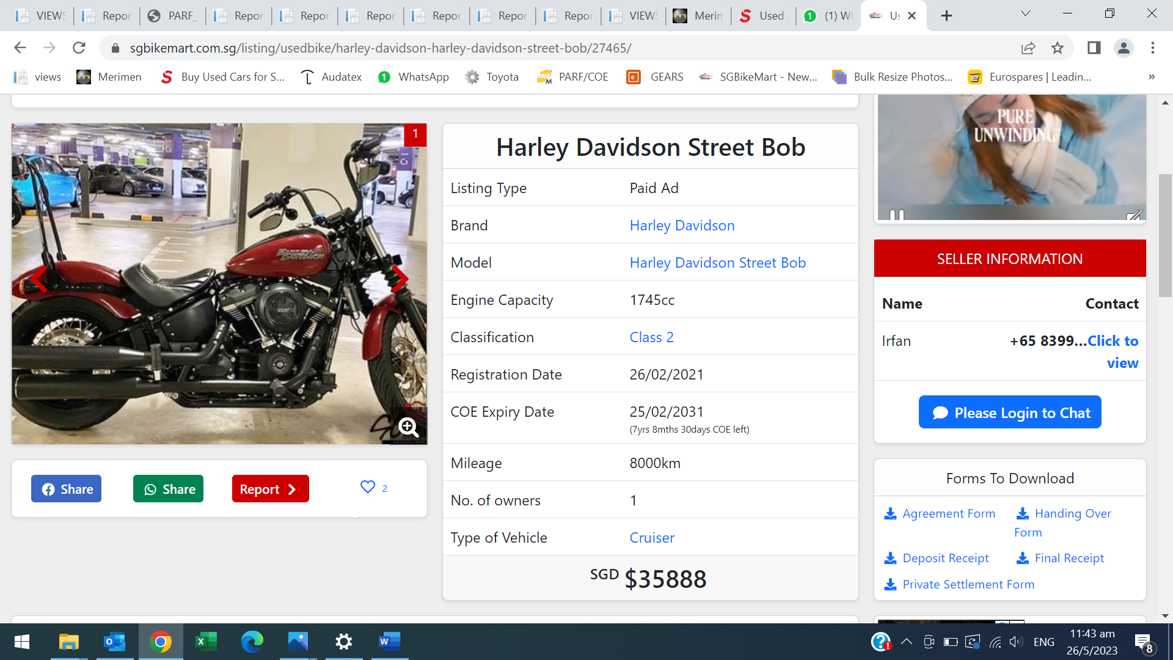Switch to the Merimen tab
This screenshot has height=660, width=1173.
tap(698, 16)
